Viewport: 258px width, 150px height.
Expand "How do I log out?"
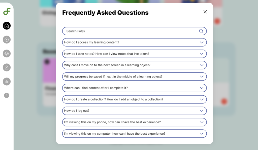[x=134, y=111]
